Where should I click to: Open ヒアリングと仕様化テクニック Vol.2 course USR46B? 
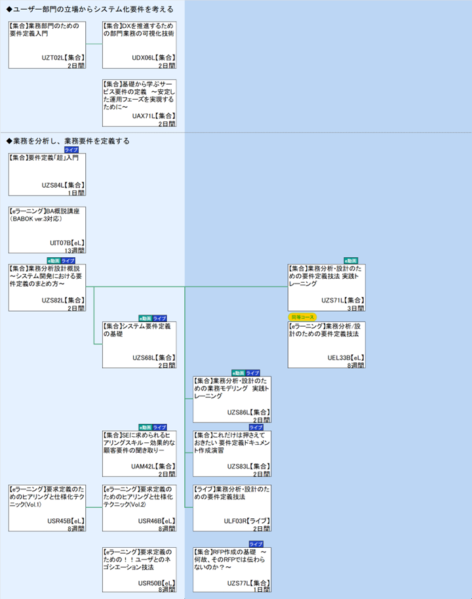click(139, 508)
